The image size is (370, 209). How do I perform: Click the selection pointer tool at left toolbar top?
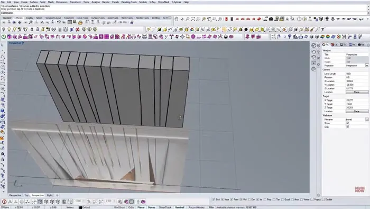3,45
